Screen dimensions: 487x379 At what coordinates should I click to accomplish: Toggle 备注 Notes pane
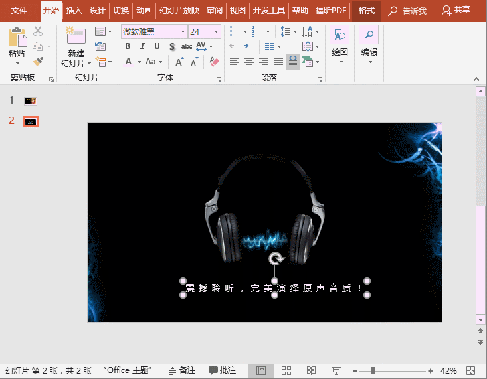[x=182, y=370]
